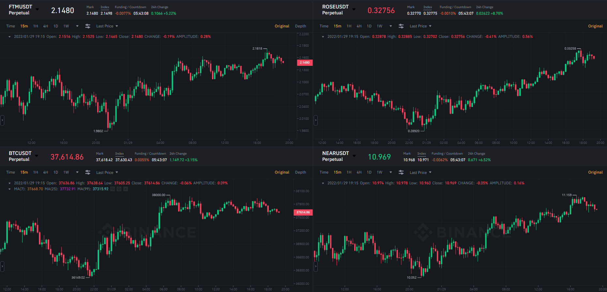Select 1H interval on NEARUSDT chart
The height and width of the screenshot is (292, 607).
click(x=349, y=172)
